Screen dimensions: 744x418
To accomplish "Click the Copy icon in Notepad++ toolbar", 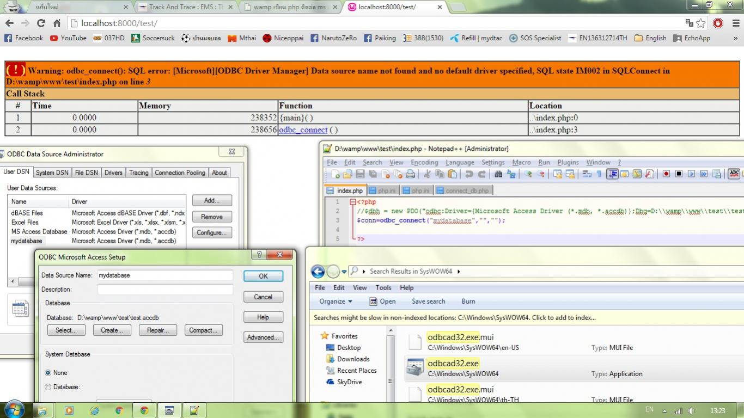I will (x=440, y=174).
